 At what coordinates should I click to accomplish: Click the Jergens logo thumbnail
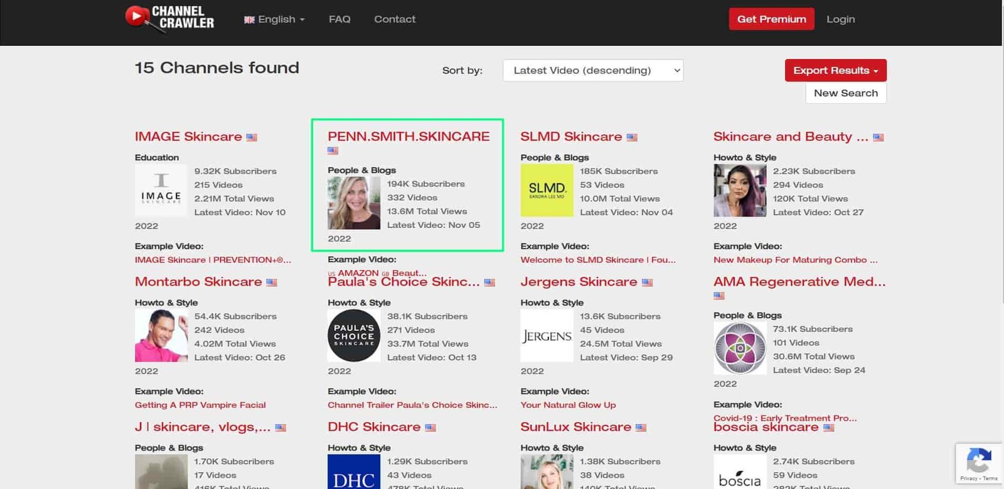point(547,335)
